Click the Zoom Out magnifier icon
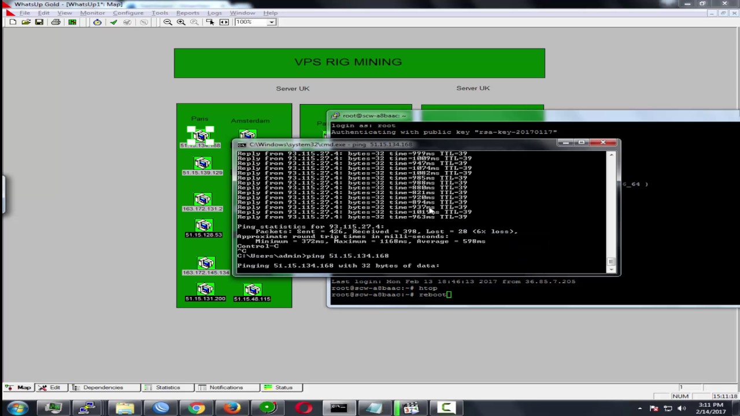Image resolution: width=740 pixels, height=416 pixels. (x=168, y=22)
